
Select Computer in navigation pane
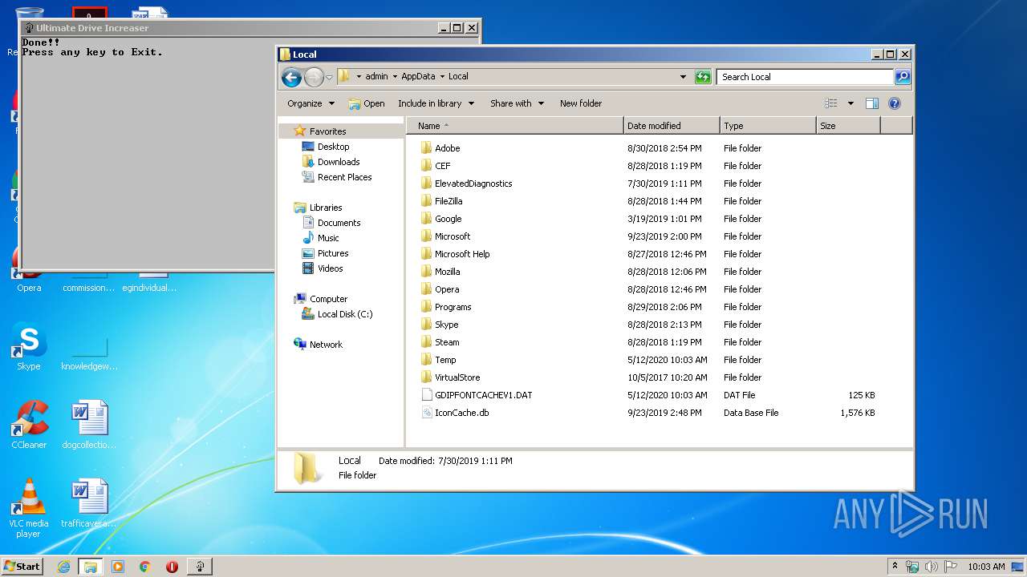[328, 299]
